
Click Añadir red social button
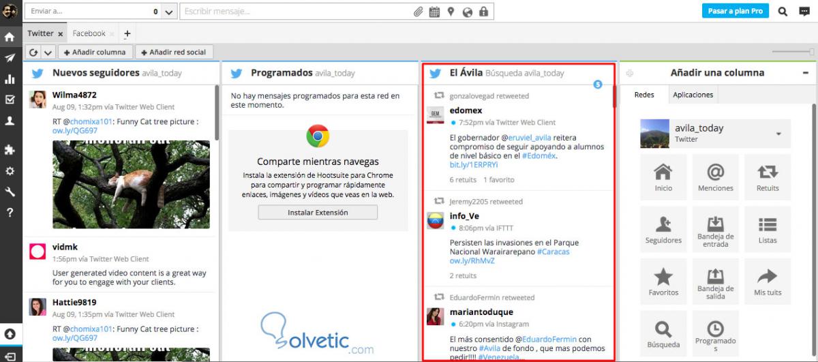click(x=175, y=52)
